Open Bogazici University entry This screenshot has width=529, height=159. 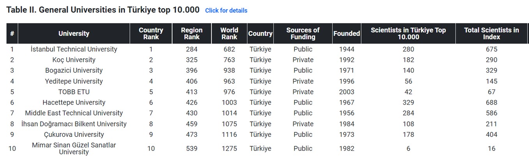click(74, 70)
